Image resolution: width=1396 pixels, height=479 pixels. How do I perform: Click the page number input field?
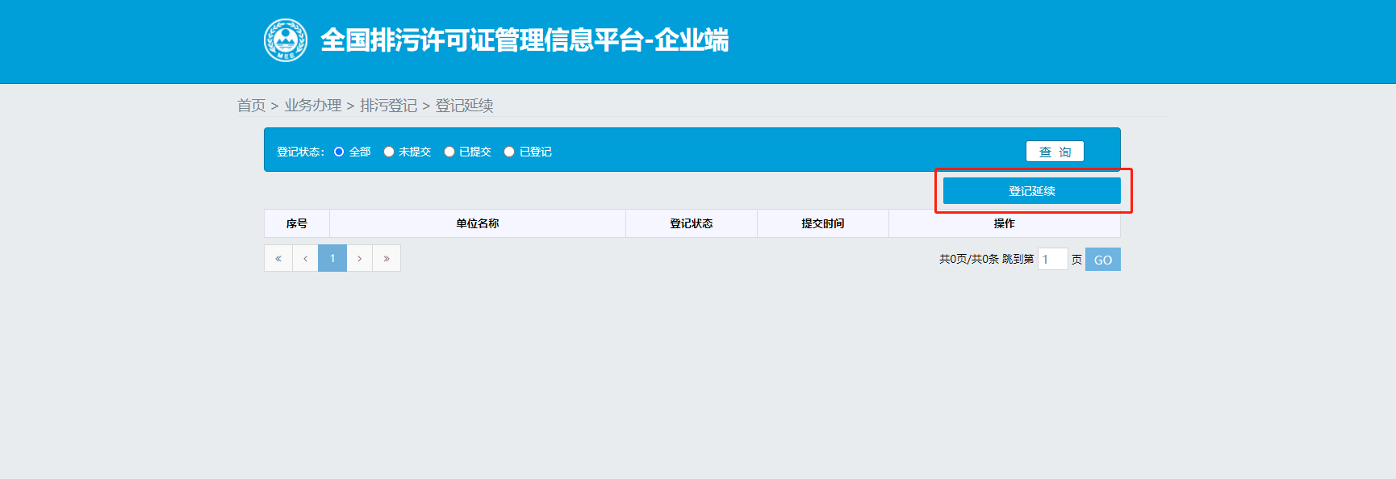[1051, 259]
